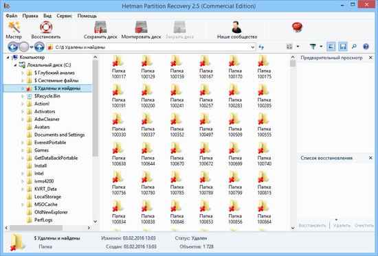Open the Правка menu
378x256 pixels.
[30, 16]
